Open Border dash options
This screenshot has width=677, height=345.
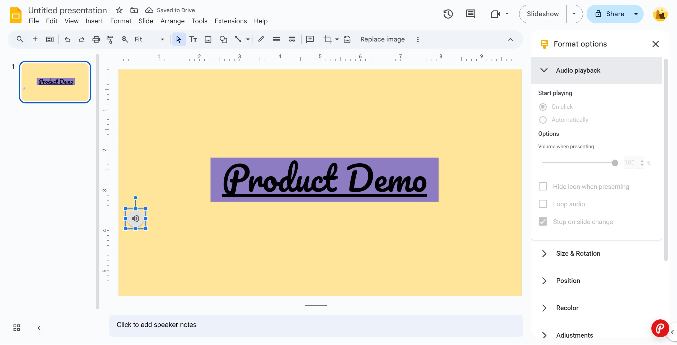click(x=292, y=39)
